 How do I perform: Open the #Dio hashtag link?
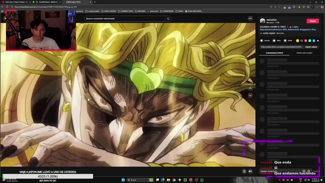[285, 30]
